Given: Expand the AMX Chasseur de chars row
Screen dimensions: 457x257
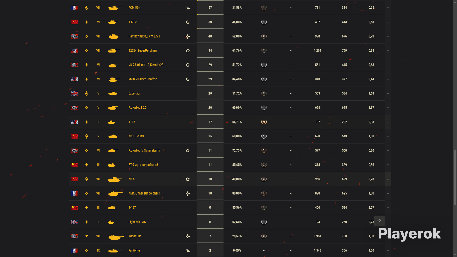Looking at the screenshot, I should (388, 193).
